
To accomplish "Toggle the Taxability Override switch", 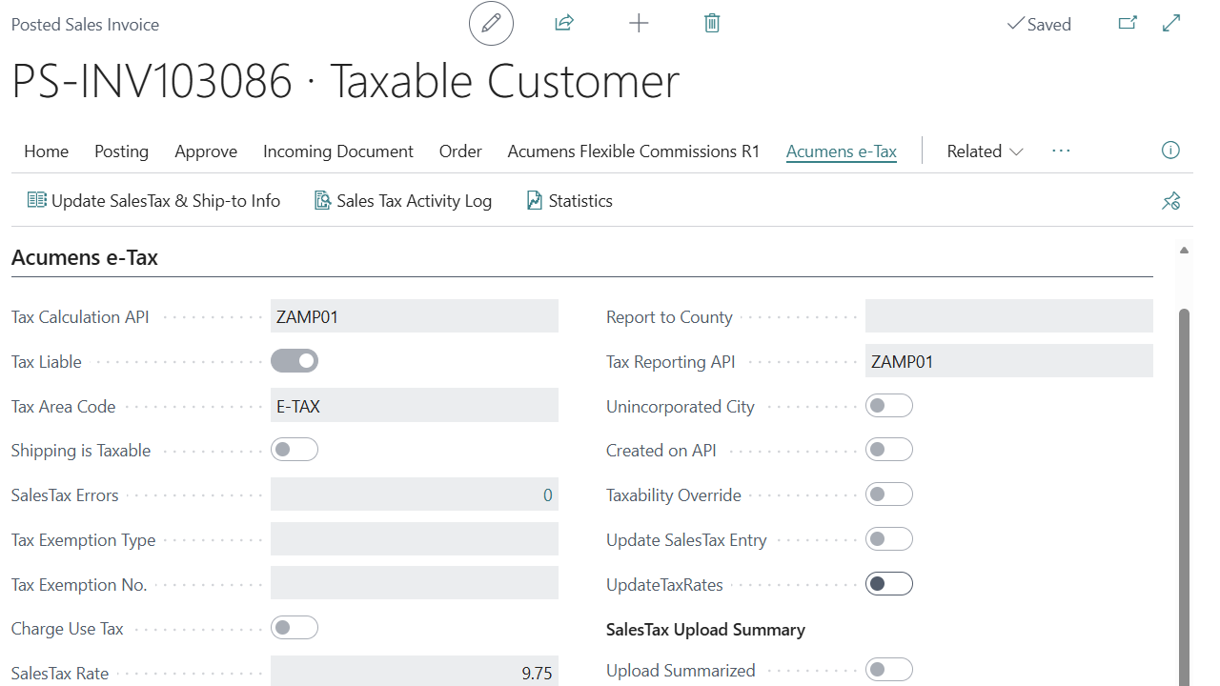I will [889, 494].
